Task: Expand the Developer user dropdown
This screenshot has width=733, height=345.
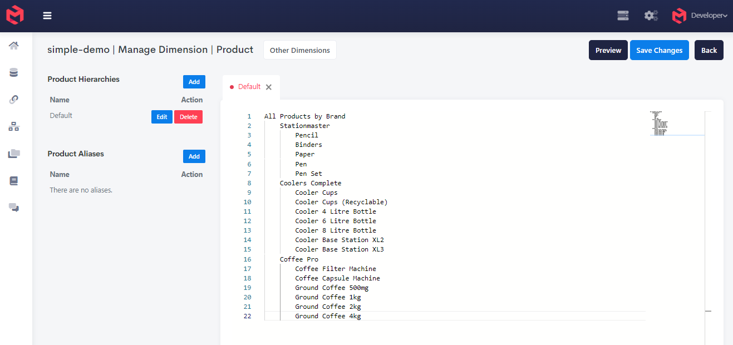Action: tap(708, 16)
